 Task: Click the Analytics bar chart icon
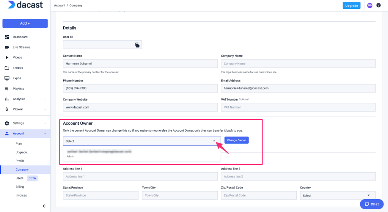(7, 99)
